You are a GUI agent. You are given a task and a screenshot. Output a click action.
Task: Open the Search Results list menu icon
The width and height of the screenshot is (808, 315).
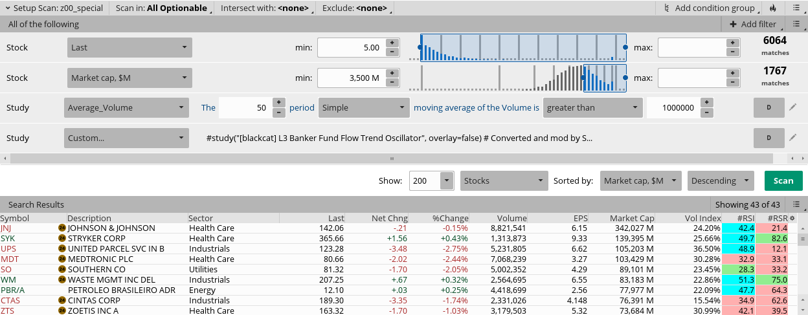tap(796, 204)
